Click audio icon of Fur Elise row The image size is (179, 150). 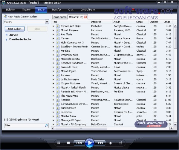(58, 51)
